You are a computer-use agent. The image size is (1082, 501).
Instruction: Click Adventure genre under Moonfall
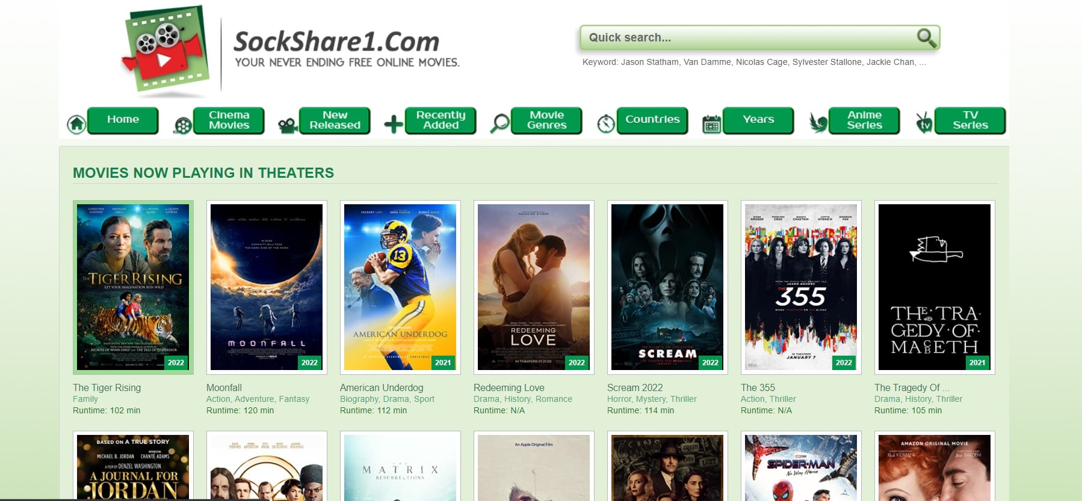255,399
